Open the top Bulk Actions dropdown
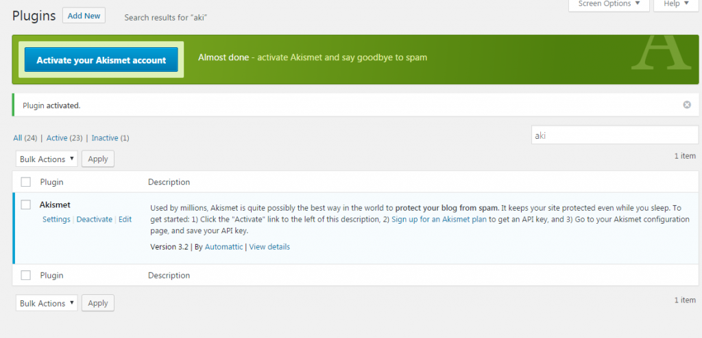Screen dimensions: 702x338 point(47,159)
